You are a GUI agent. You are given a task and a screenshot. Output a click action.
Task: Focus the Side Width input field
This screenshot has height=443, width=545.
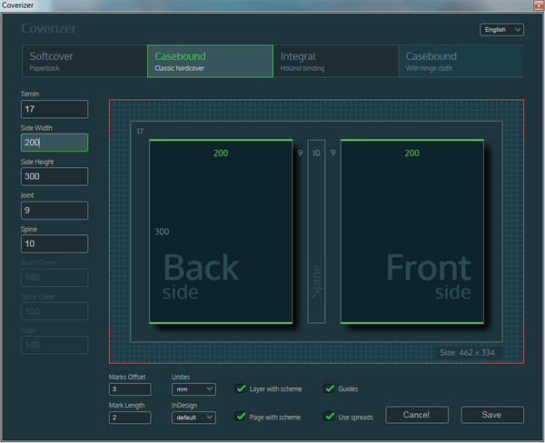(x=54, y=143)
